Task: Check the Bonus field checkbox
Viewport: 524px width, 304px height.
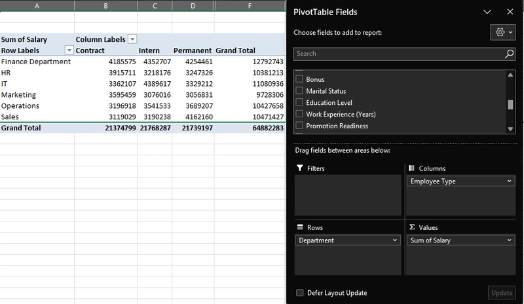Action: click(299, 79)
